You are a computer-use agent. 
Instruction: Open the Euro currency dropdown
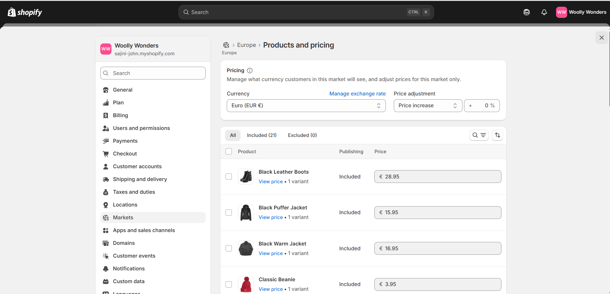306,106
